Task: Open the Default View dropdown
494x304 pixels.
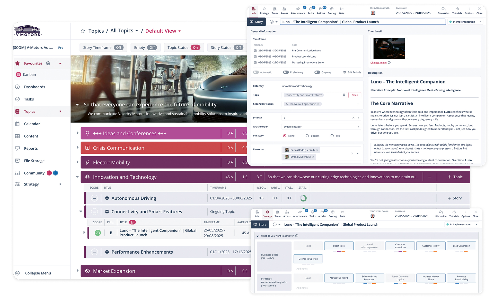Action: click(180, 31)
